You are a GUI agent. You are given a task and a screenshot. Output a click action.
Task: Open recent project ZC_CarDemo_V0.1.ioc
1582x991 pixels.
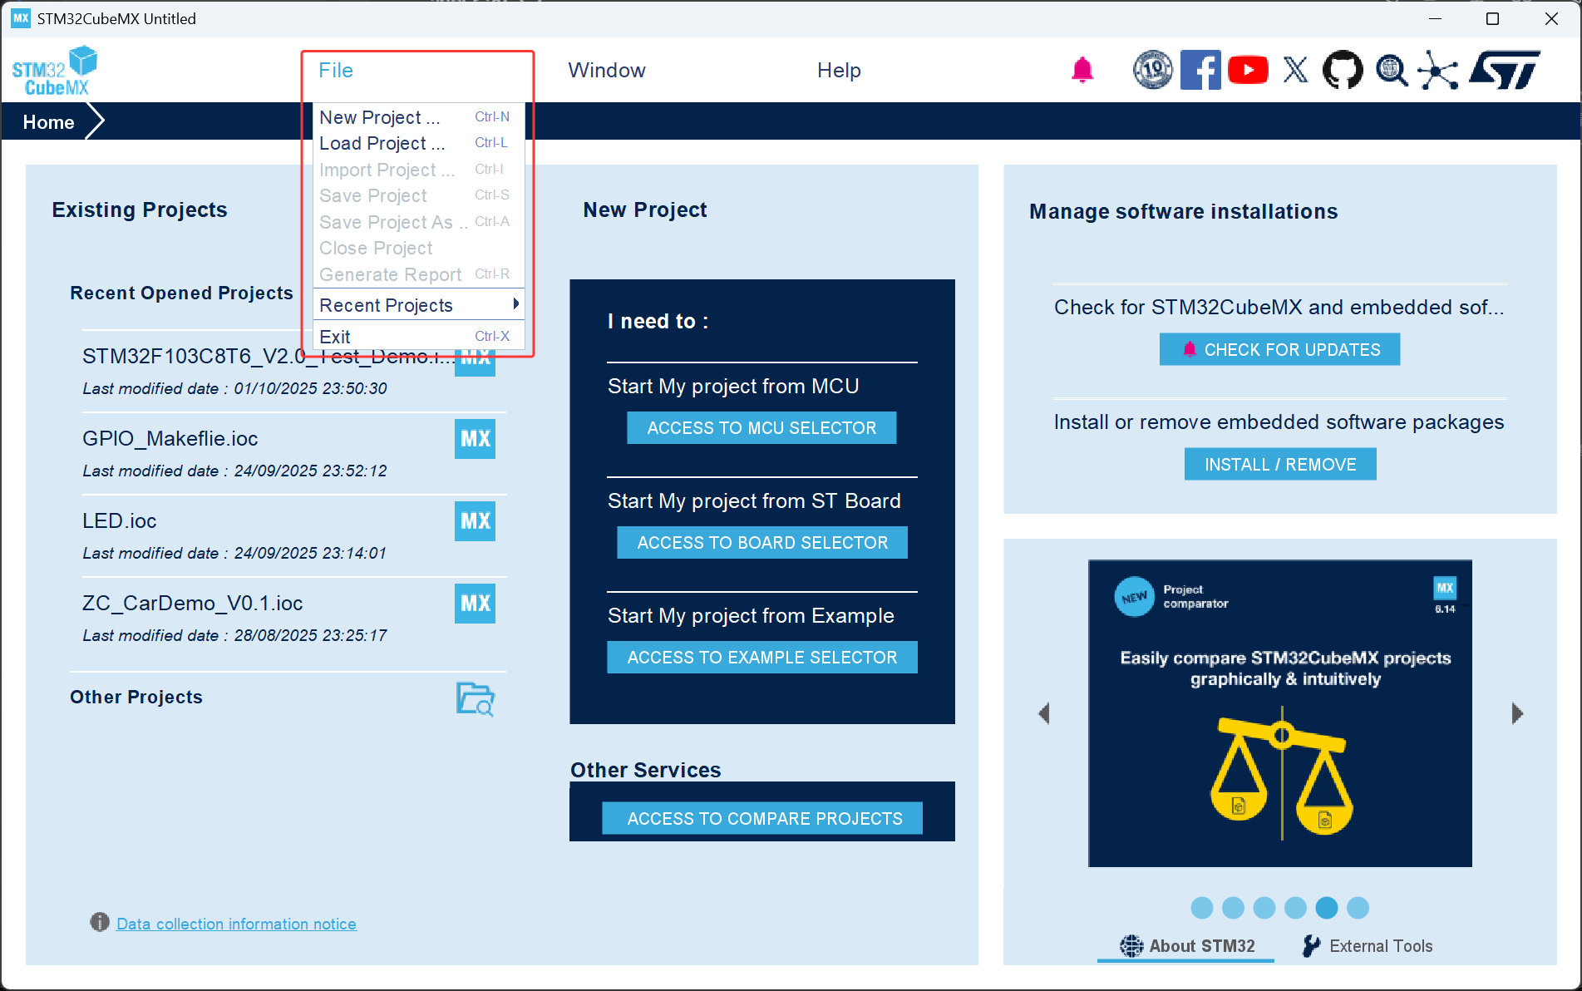pos(193,604)
